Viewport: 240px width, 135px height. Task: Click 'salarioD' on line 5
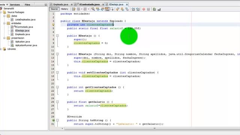[x=117, y=28]
